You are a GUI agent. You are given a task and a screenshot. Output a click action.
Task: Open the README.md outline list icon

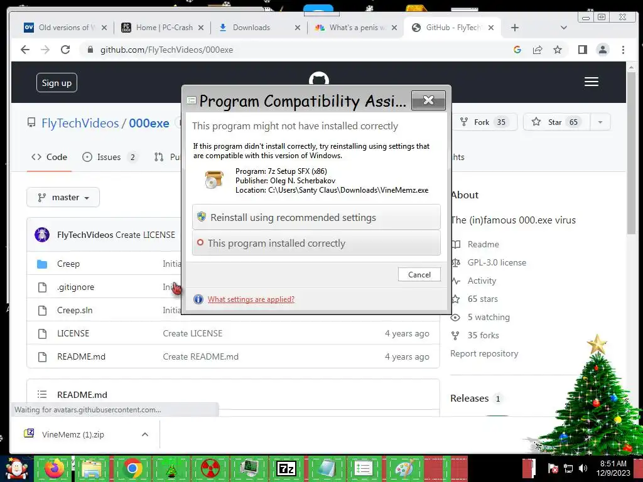point(42,394)
